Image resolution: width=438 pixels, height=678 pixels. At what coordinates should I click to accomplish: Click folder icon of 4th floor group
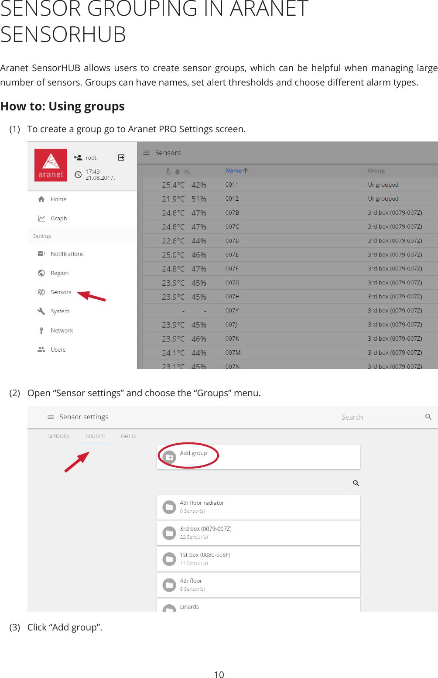point(169,585)
